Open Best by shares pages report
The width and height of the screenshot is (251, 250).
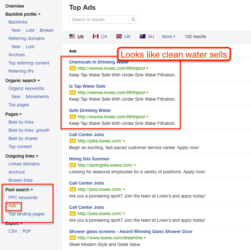pos(23,138)
